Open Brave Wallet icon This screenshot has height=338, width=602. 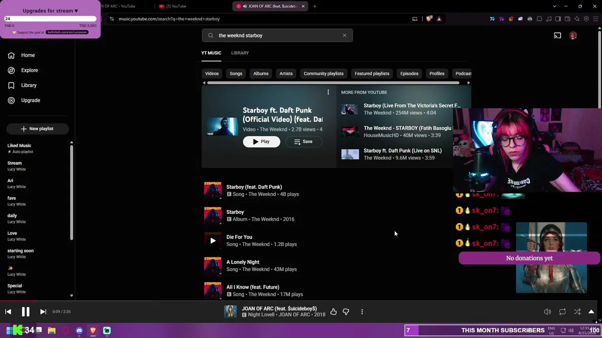coord(568,19)
